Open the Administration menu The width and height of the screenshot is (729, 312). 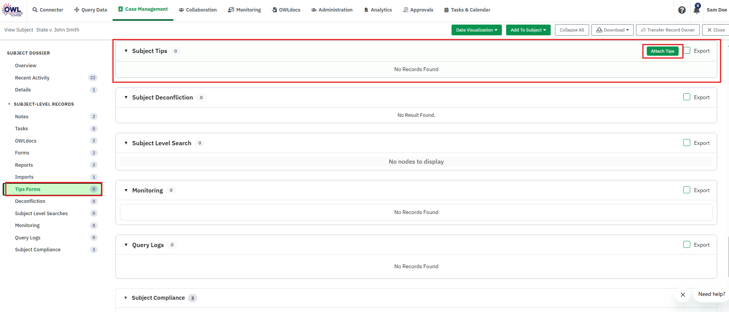click(x=332, y=10)
